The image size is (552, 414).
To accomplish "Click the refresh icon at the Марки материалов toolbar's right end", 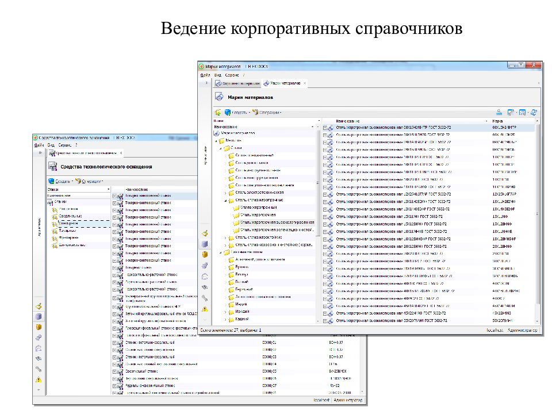I will (x=534, y=112).
